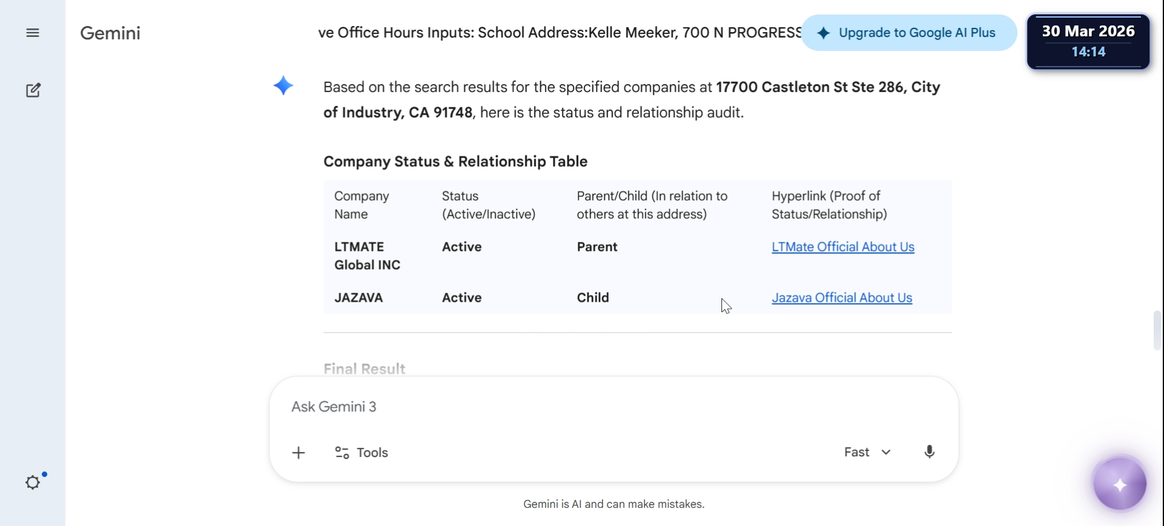Viewport: 1164px width, 526px height.
Task: Click the page vertical scrollbar thumb
Action: pos(1157,330)
